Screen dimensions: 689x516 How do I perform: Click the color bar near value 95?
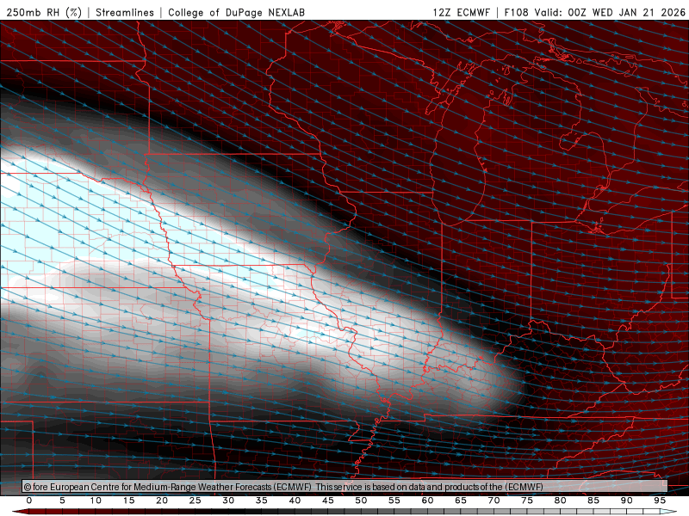660,512
